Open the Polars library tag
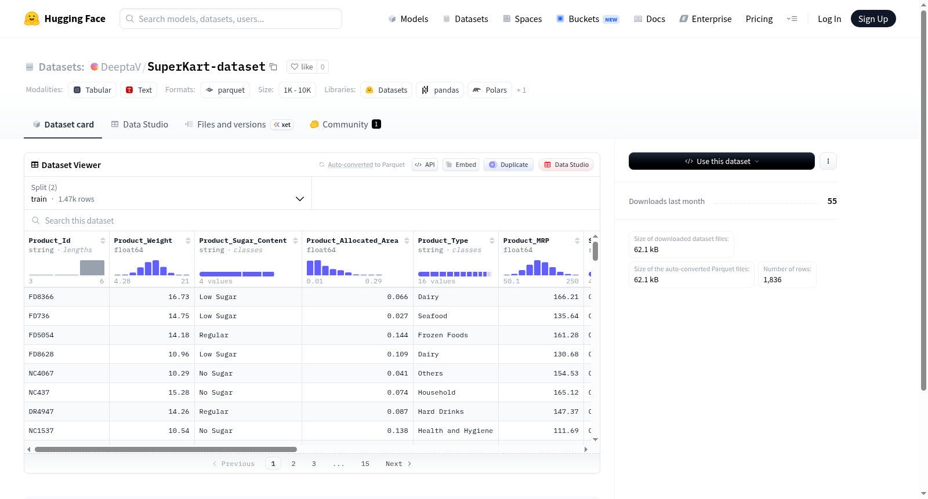Image resolution: width=928 pixels, height=499 pixels. coord(490,90)
